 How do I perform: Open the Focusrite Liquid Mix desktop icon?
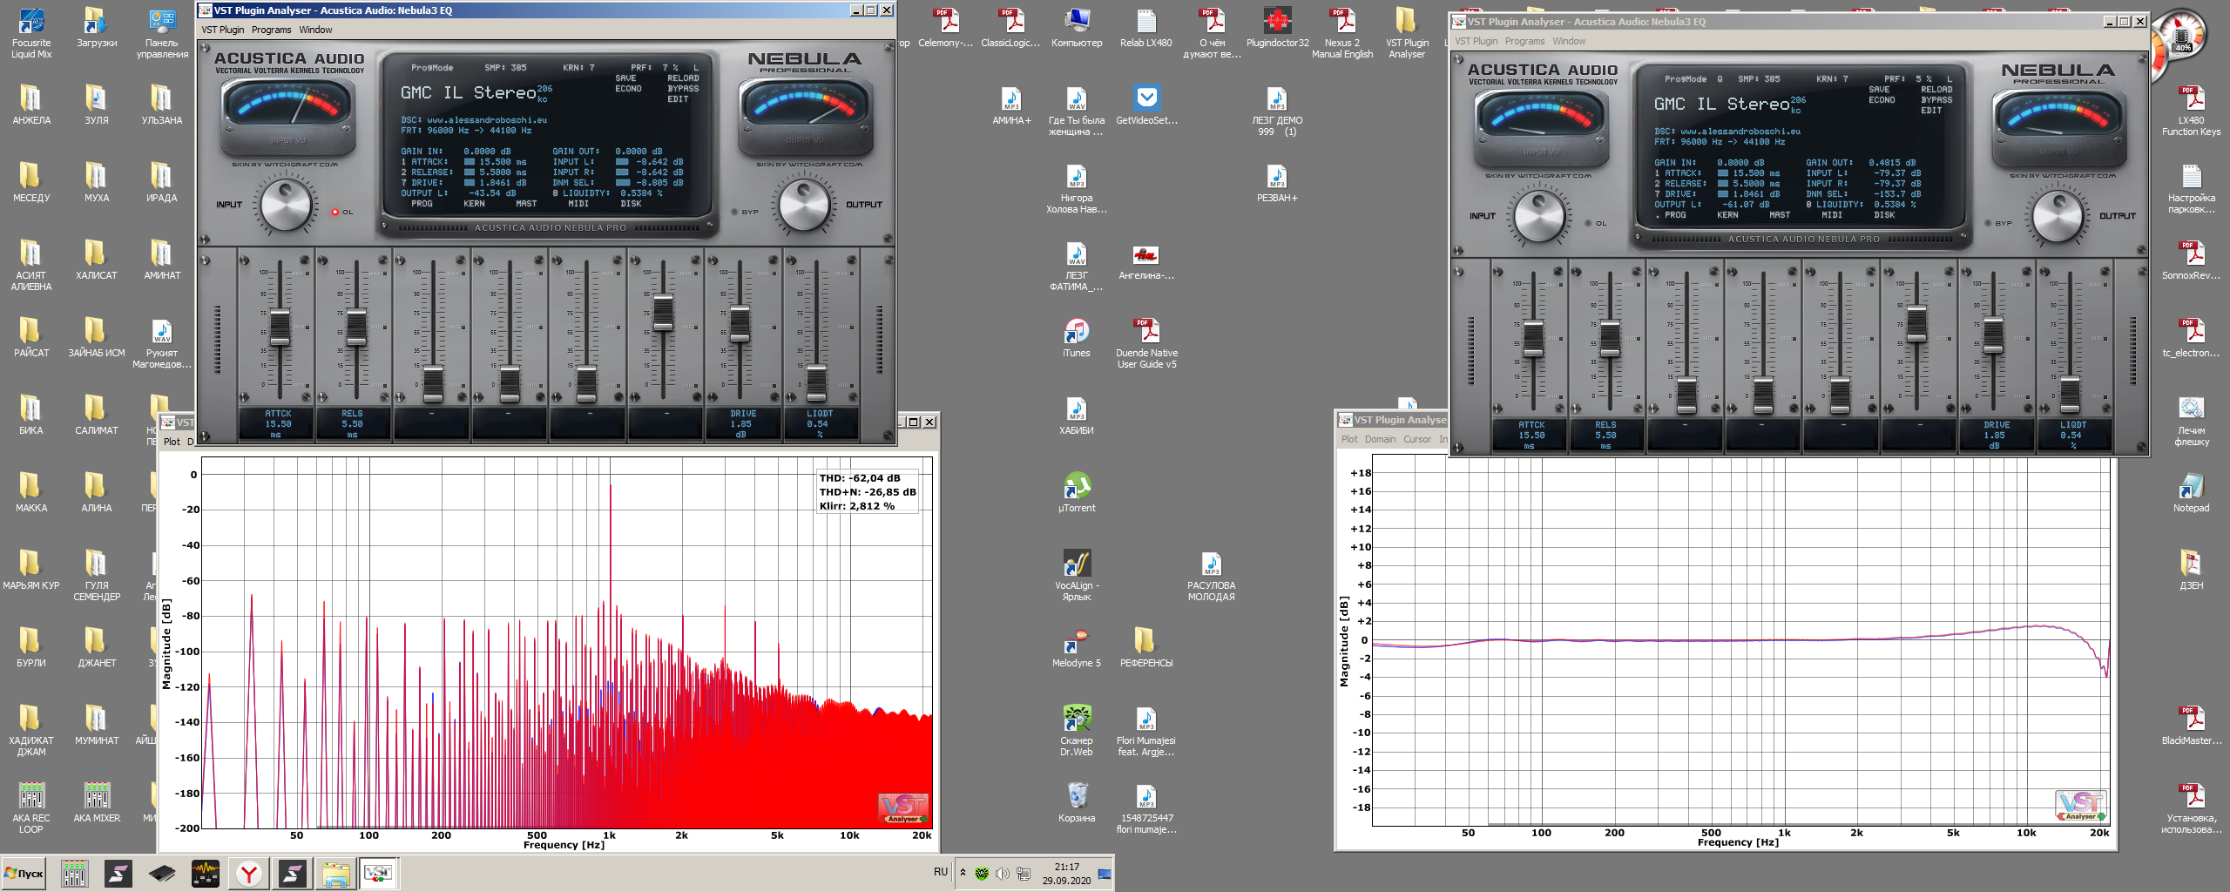(31, 31)
